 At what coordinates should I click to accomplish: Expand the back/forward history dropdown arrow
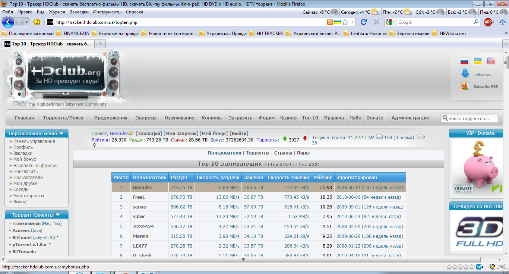click(26, 22)
